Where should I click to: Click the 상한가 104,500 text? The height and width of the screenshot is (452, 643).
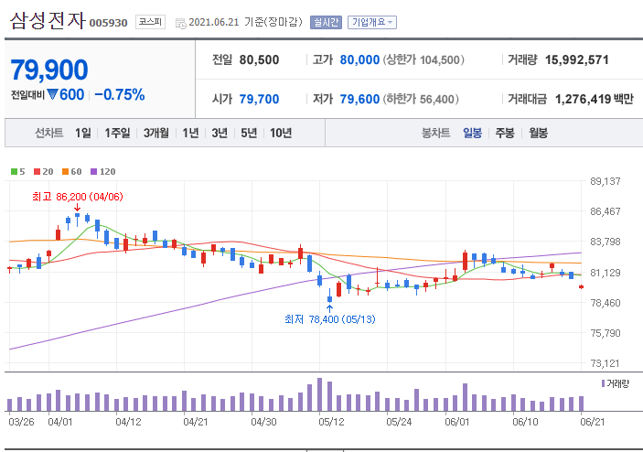click(423, 59)
